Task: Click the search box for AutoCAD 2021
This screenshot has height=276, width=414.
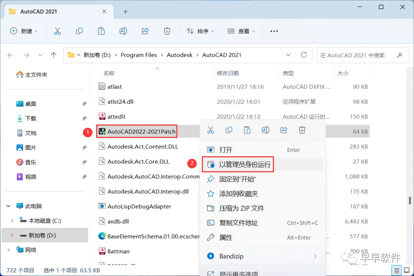Action: coord(363,55)
